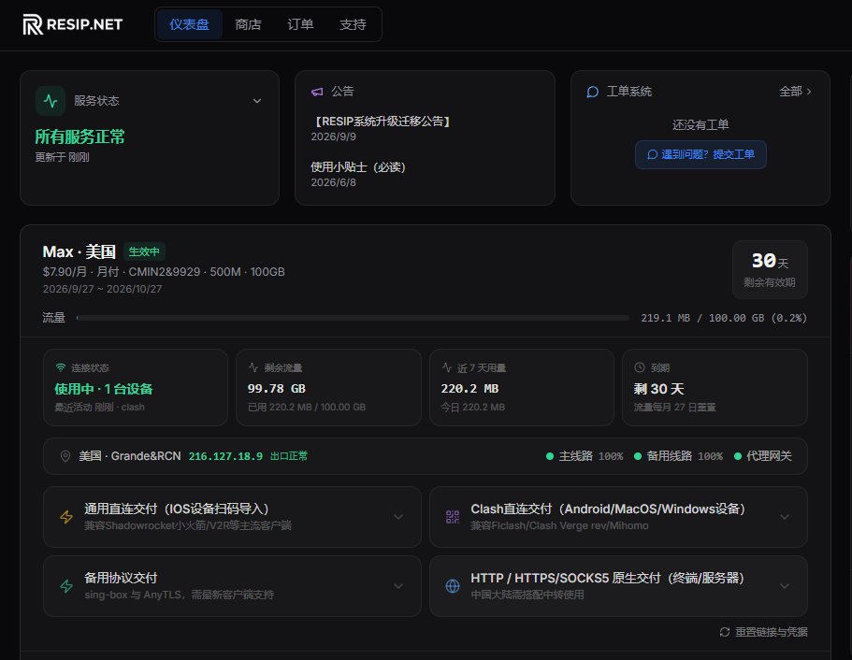The height and width of the screenshot is (660, 852).
Task: View all tickets via 全部 link
Action: point(795,92)
